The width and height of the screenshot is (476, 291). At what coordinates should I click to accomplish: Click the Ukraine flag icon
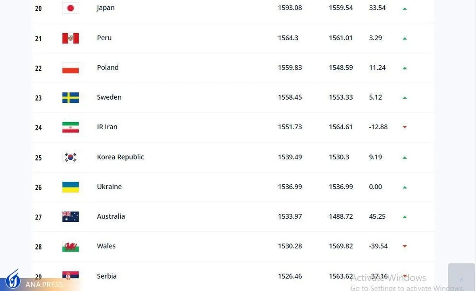tap(71, 187)
